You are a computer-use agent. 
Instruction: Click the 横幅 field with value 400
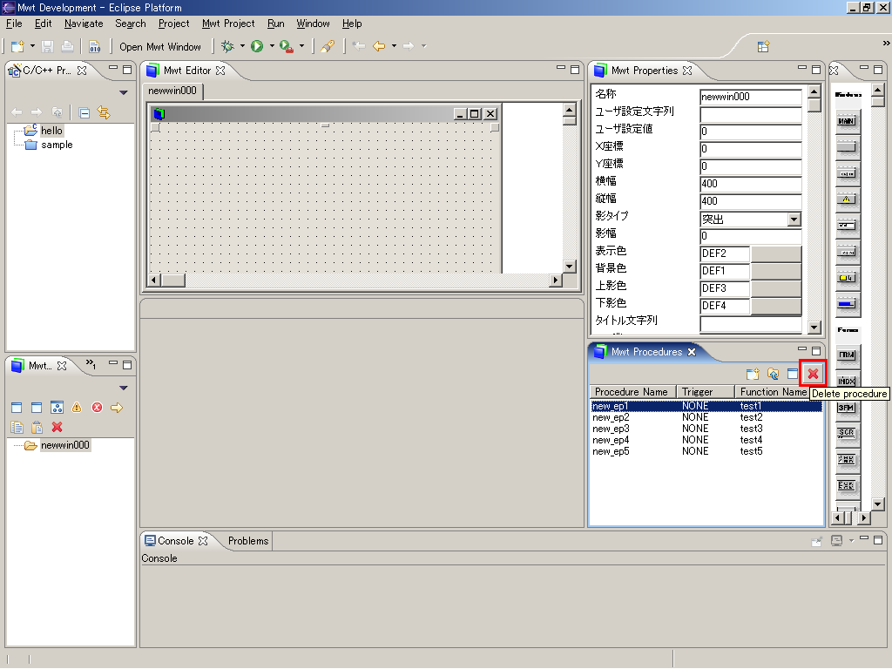[751, 184]
